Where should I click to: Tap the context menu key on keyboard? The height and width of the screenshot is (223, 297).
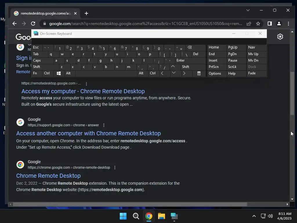[199, 73]
